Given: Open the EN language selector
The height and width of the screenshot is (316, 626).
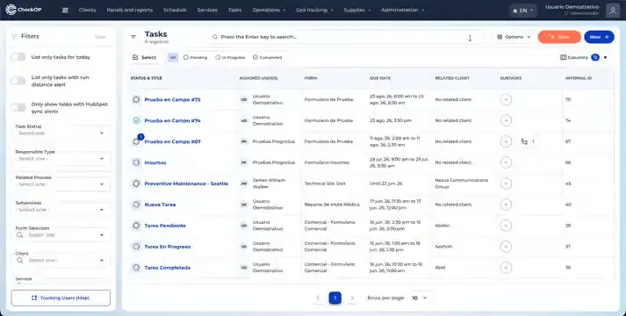Looking at the screenshot, I should tap(522, 11).
